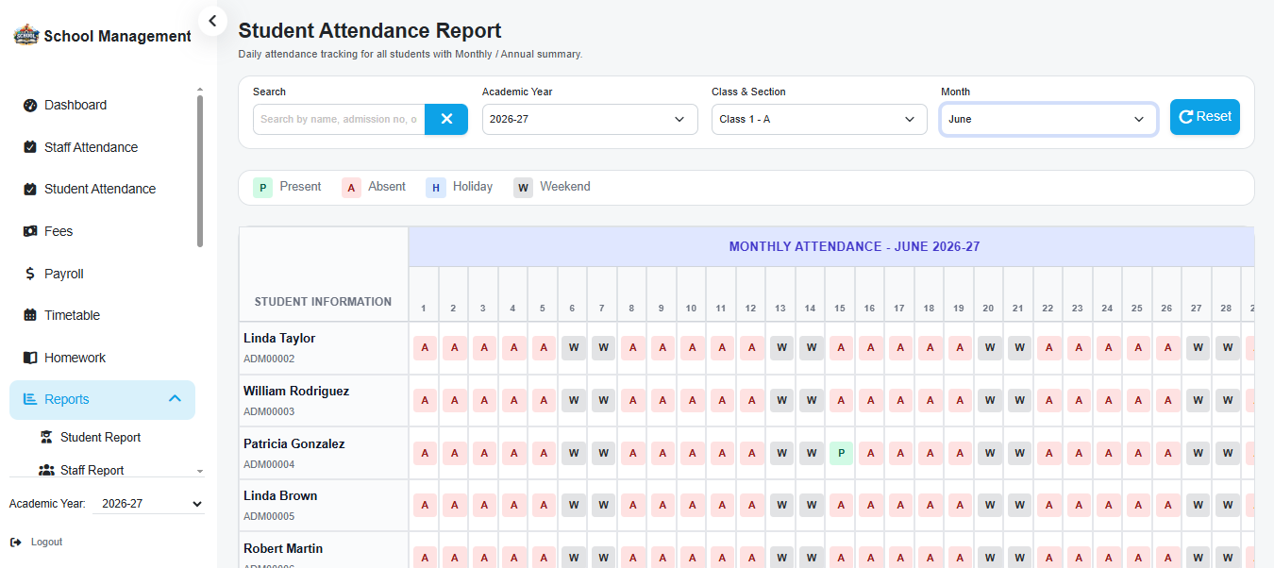Click student name Robert Martin
Image resolution: width=1274 pixels, height=568 pixels.
pos(283,548)
